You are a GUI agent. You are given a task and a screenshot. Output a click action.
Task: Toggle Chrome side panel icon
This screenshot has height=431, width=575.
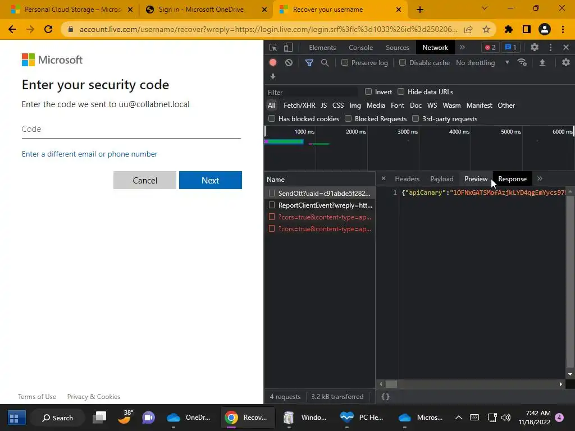click(527, 29)
